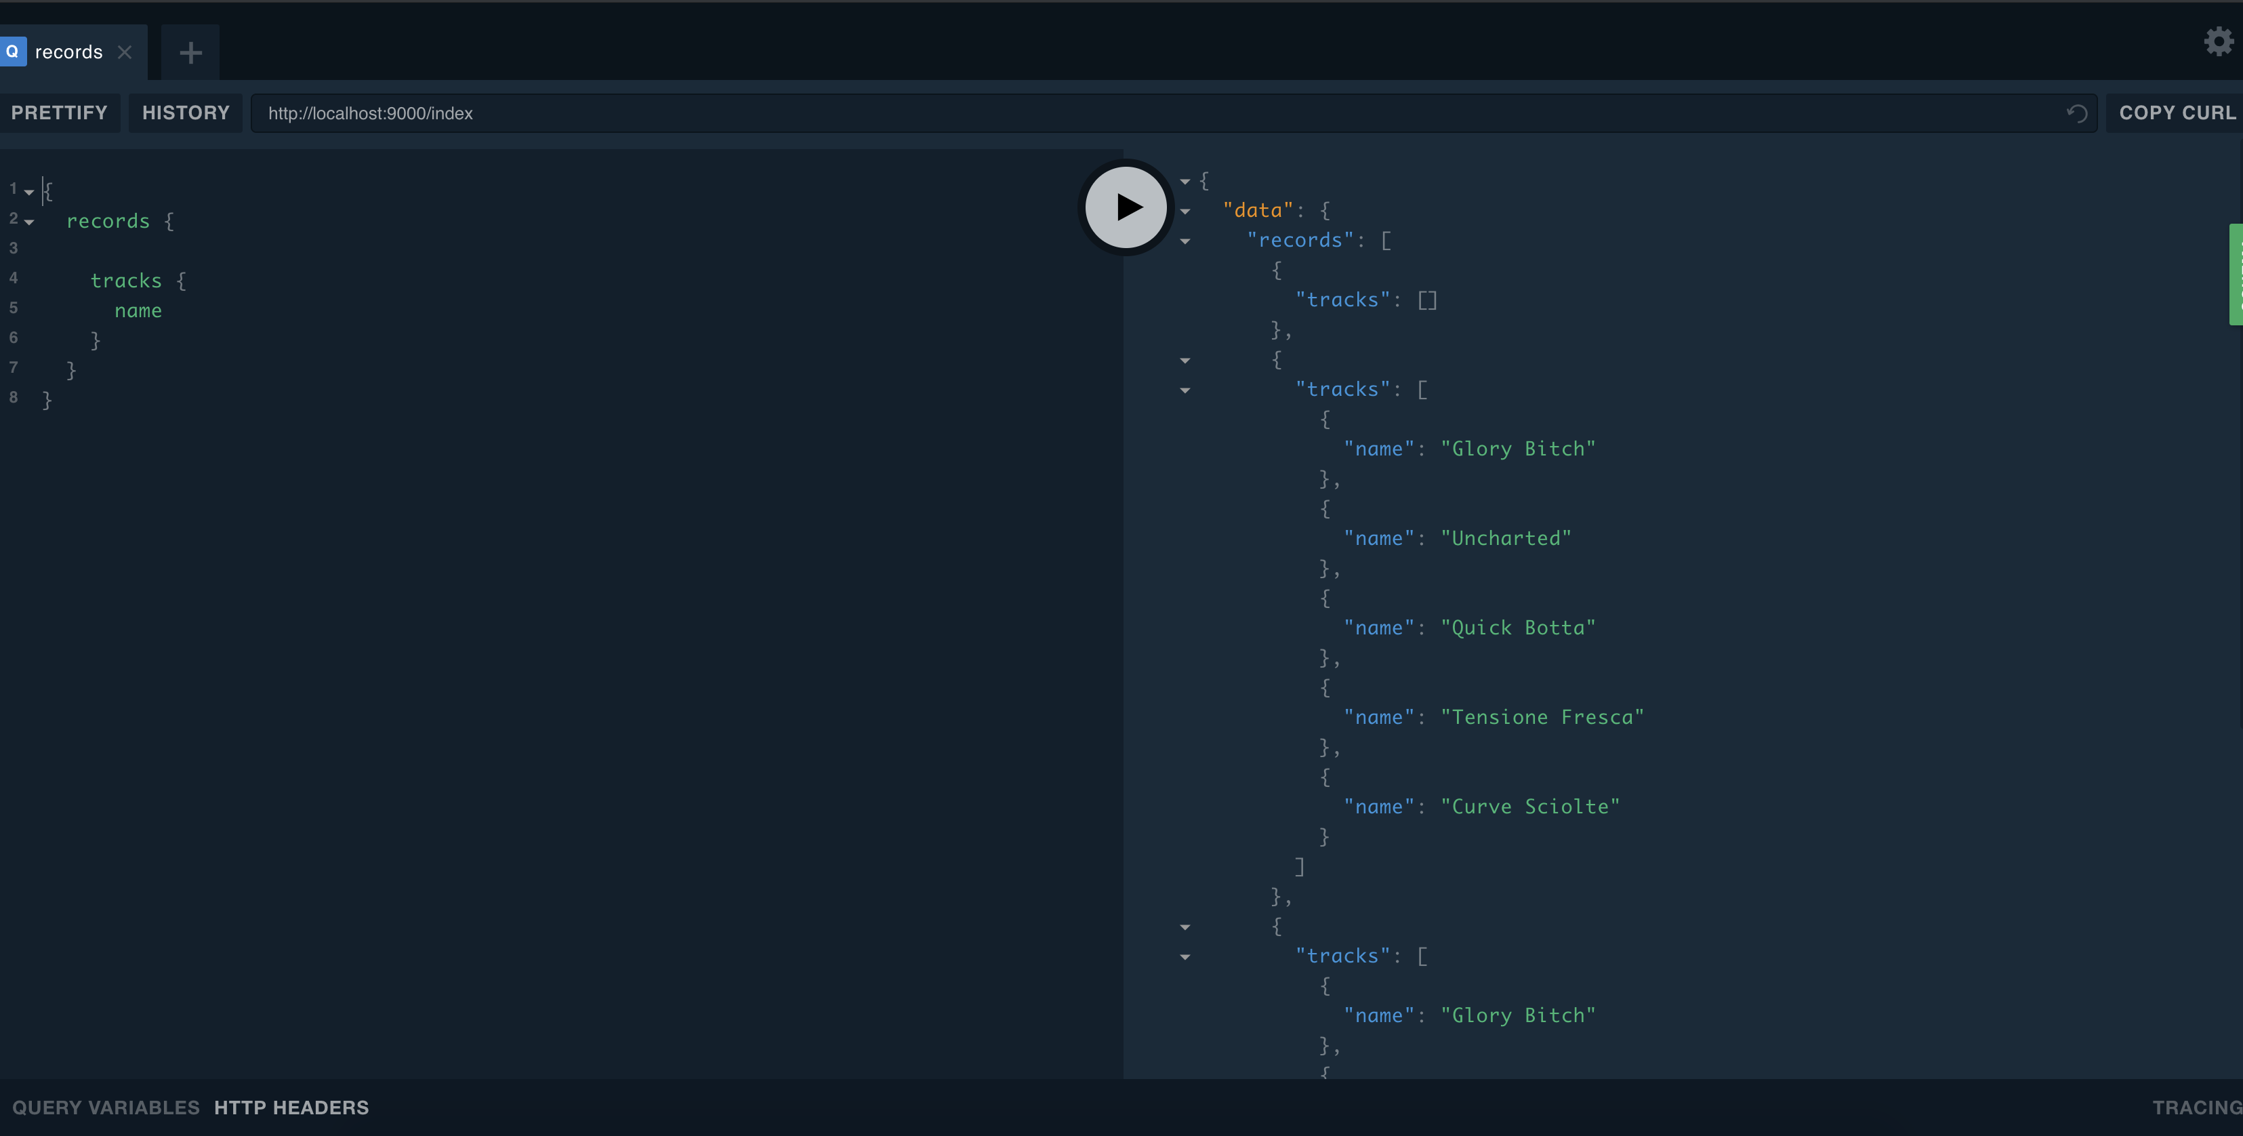This screenshot has width=2243, height=1136.
Task: Close the records tab
Action: [x=125, y=52]
